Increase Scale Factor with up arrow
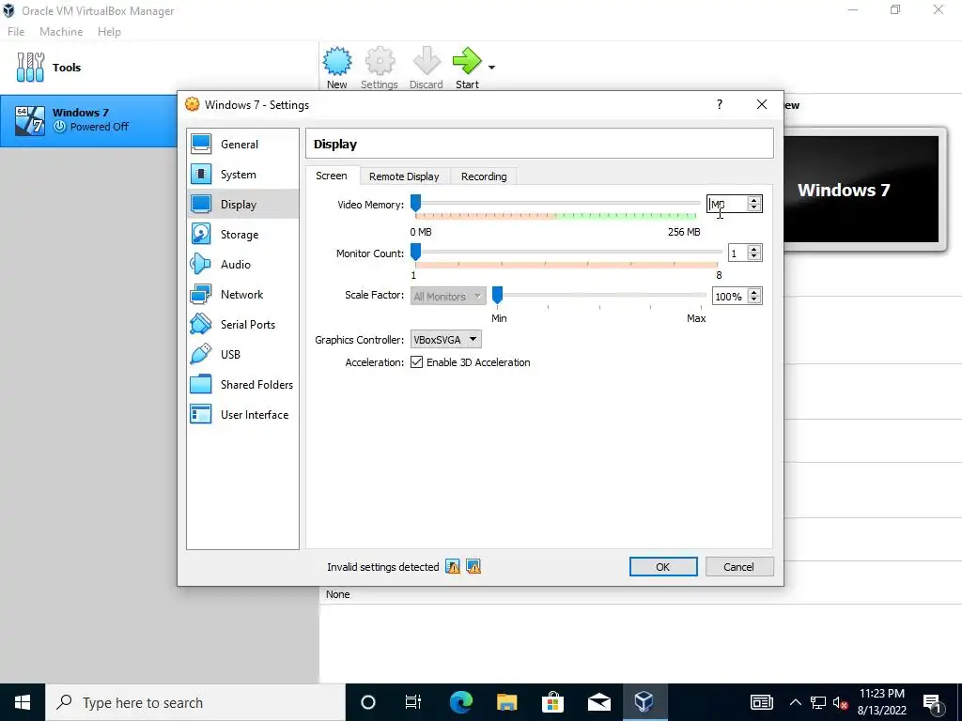Image resolution: width=962 pixels, height=721 pixels. coord(754,292)
